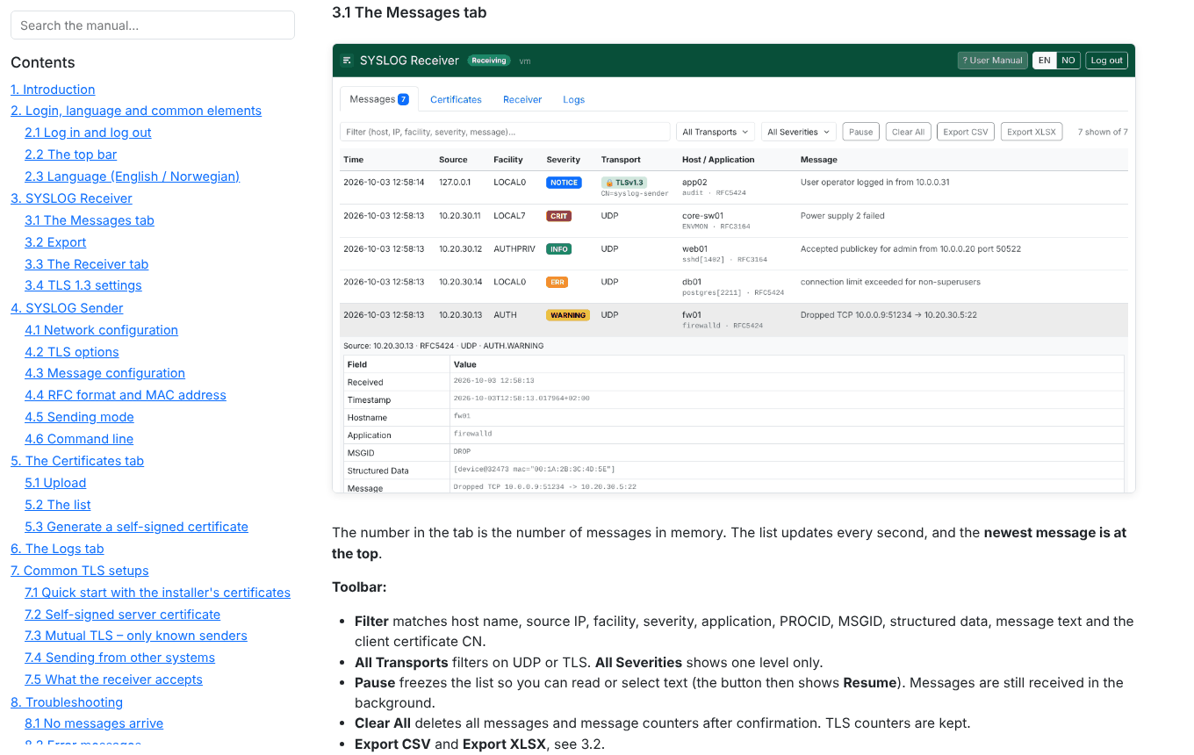Open '2.1 Log in and log out' link
The height and width of the screenshot is (755, 1194).
(88, 133)
